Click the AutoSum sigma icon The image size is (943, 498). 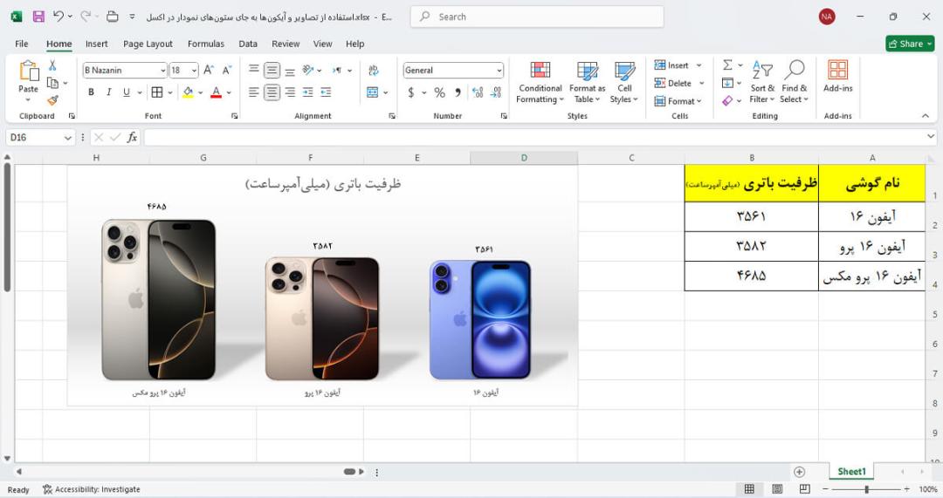pyautogui.click(x=727, y=65)
